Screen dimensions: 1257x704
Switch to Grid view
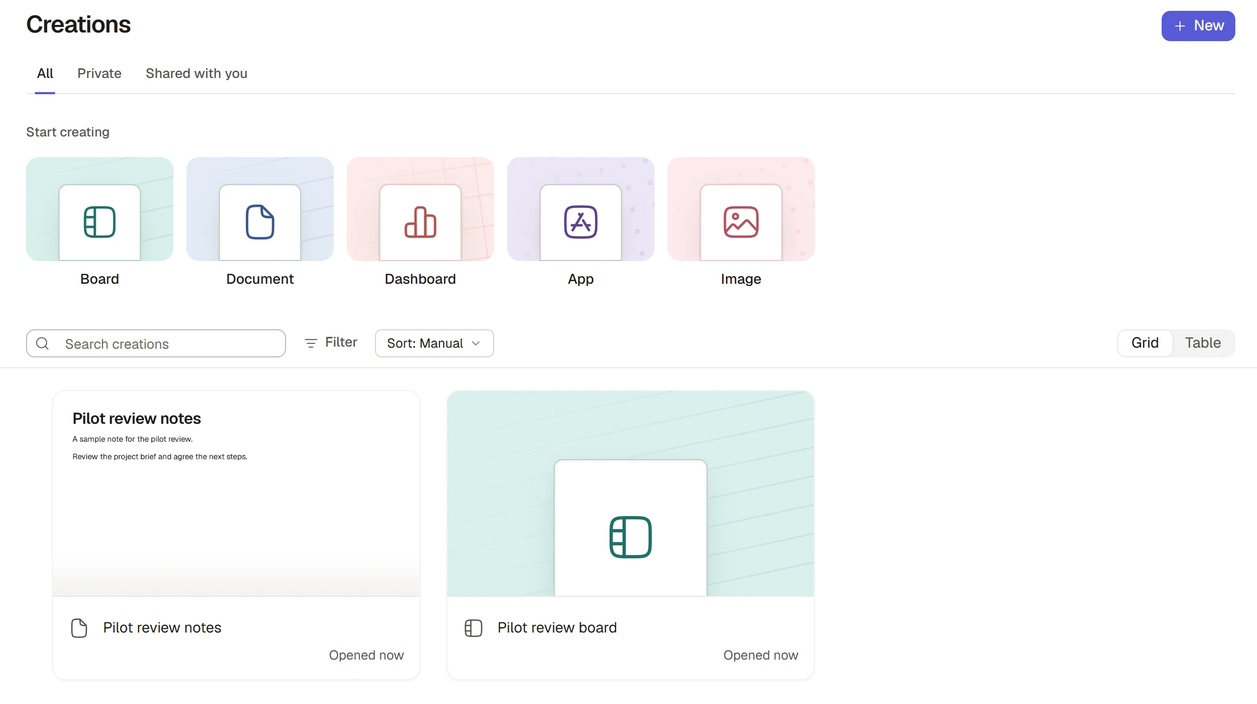pos(1145,343)
